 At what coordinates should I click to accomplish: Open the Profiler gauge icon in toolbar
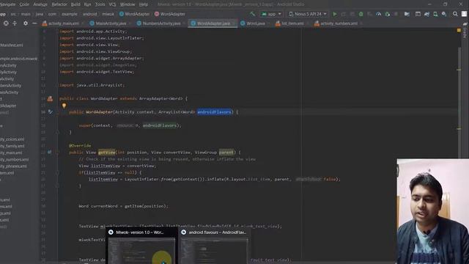coord(378,14)
